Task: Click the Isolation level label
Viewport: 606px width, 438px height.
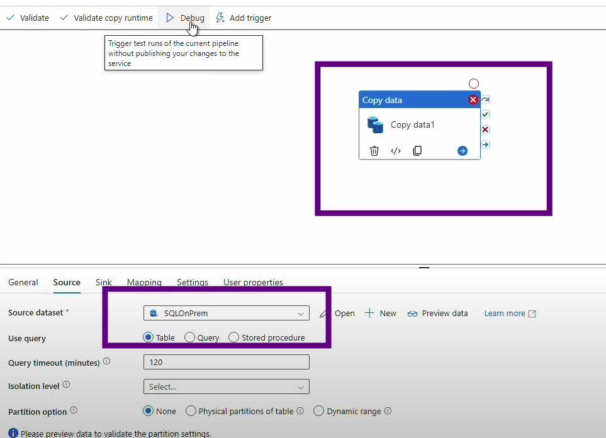Action: (x=33, y=386)
